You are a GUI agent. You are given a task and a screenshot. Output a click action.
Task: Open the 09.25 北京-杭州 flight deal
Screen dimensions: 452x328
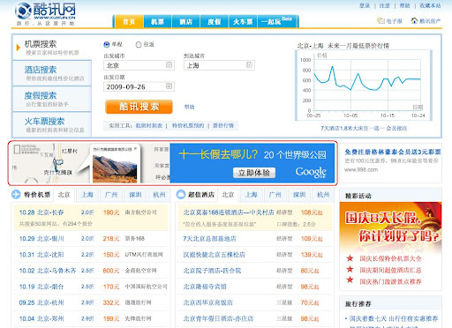tap(41, 302)
